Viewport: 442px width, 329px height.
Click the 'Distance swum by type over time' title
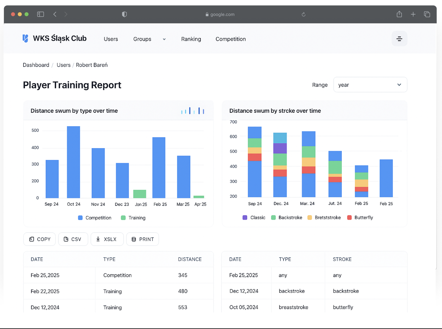click(74, 111)
